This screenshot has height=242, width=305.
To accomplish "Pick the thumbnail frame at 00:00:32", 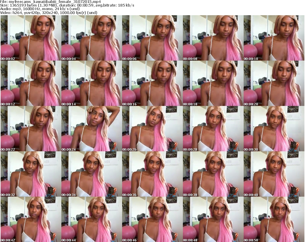I will 31,174.
